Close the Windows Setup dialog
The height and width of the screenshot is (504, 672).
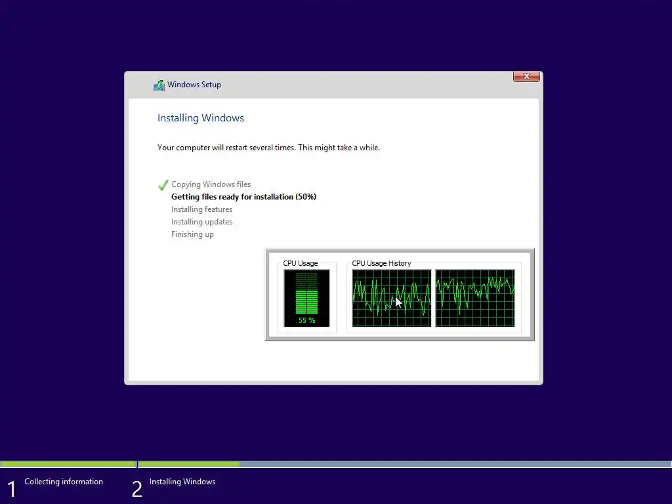pyautogui.click(x=526, y=76)
